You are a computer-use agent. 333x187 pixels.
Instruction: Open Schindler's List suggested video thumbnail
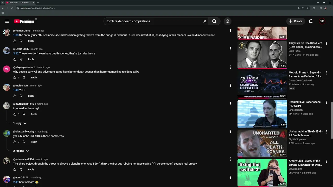pyautogui.click(x=262, y=55)
